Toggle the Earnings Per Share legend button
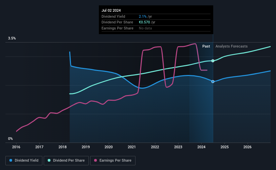 (113, 161)
